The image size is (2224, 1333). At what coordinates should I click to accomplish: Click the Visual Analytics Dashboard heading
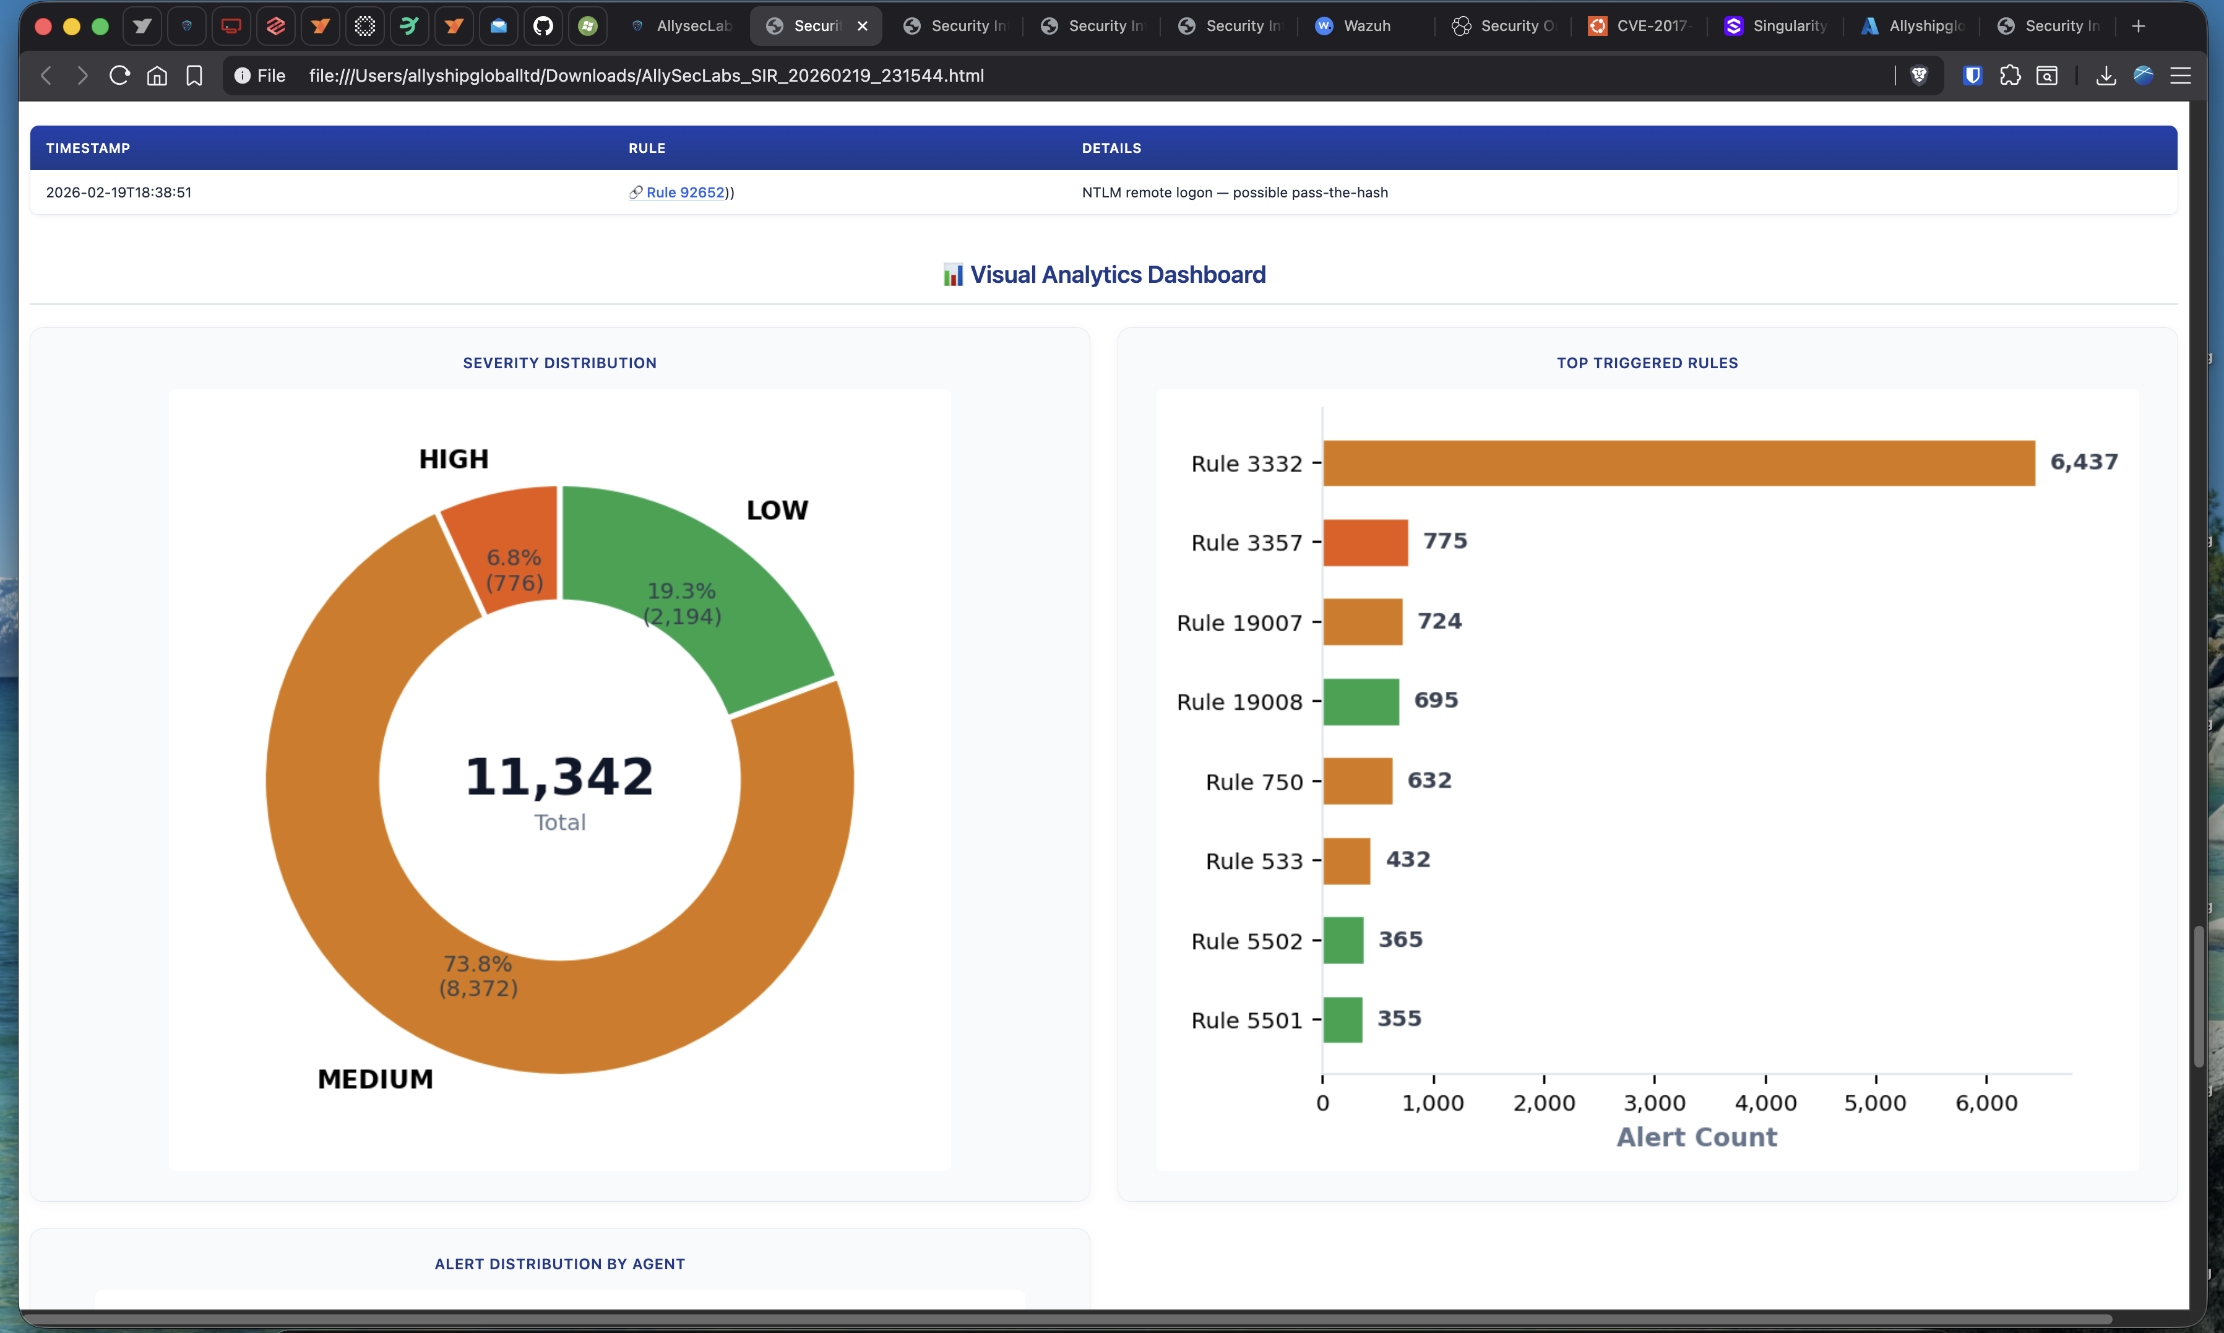[x=1104, y=275]
